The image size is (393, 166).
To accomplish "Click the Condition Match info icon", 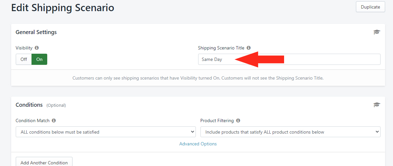I will tap(54, 120).
